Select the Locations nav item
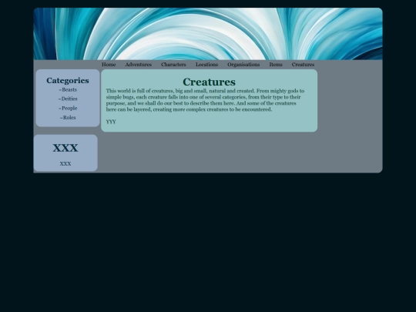Viewport: 416px width, 312px height. pos(206,65)
